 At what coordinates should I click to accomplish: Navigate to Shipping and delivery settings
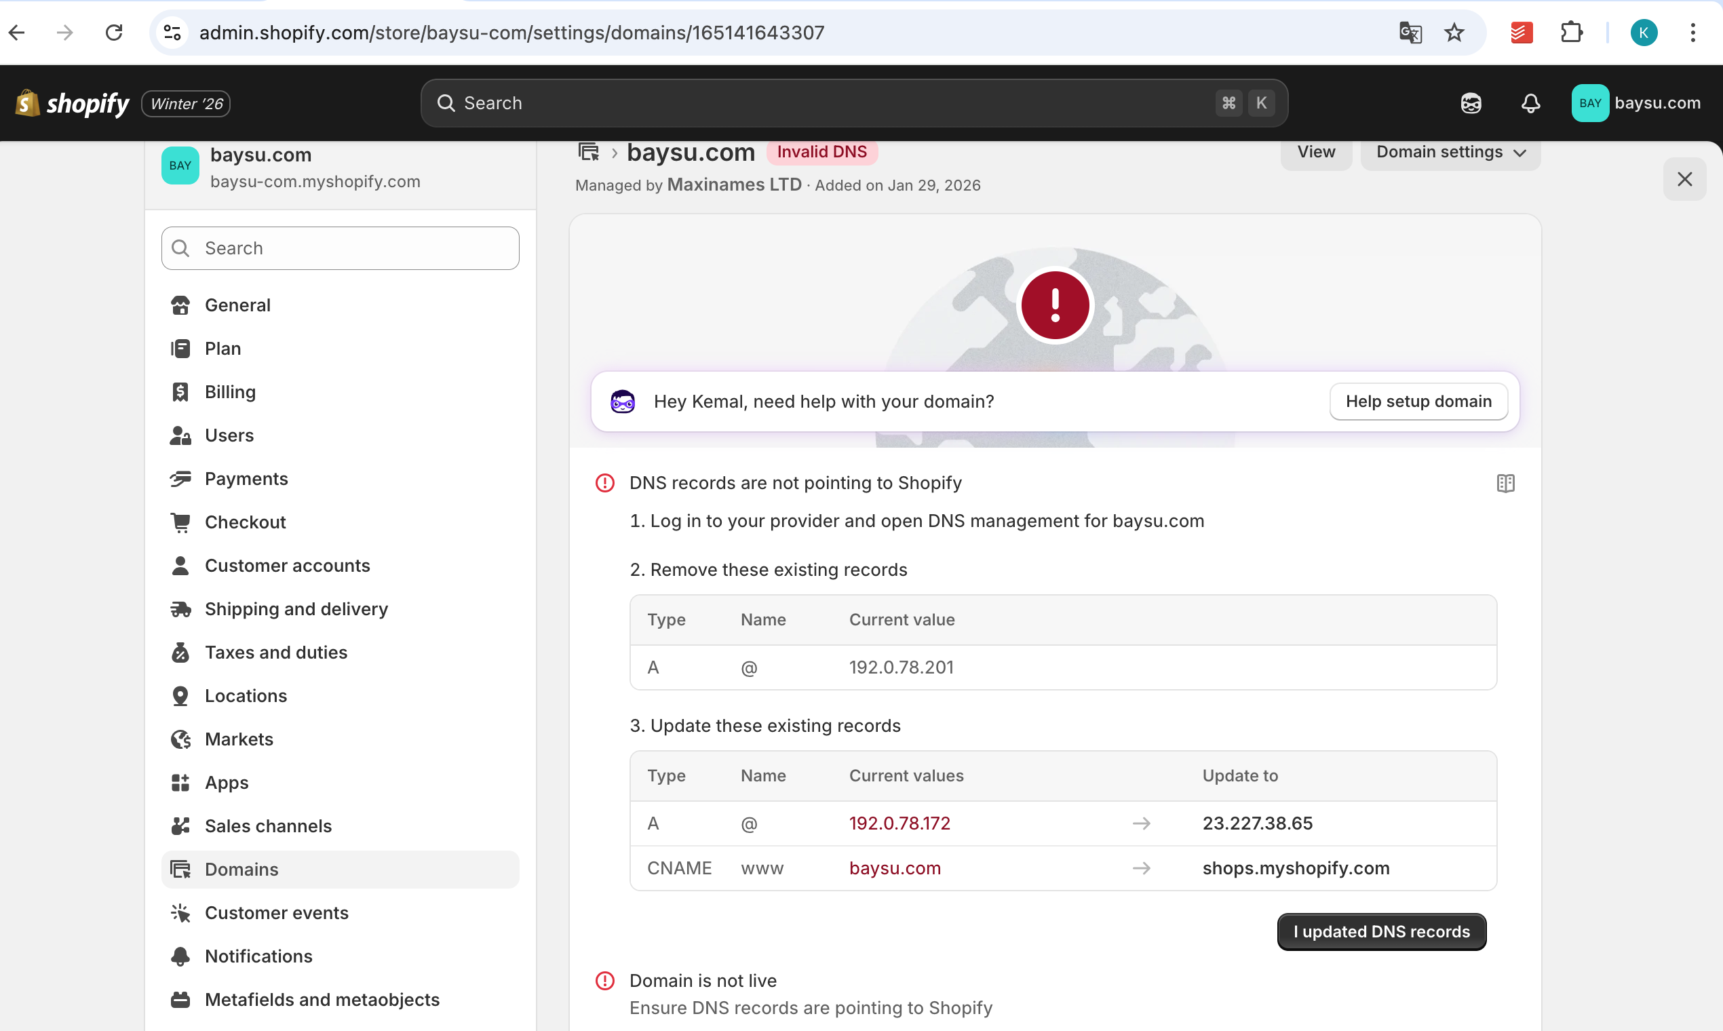tap(341, 609)
